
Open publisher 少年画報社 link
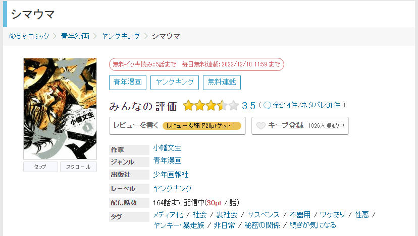171,174
